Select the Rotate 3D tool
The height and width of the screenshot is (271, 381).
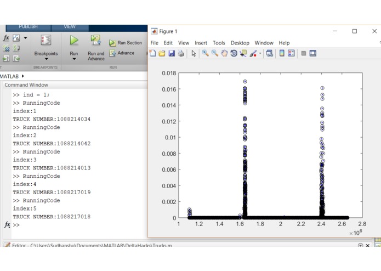click(x=234, y=53)
